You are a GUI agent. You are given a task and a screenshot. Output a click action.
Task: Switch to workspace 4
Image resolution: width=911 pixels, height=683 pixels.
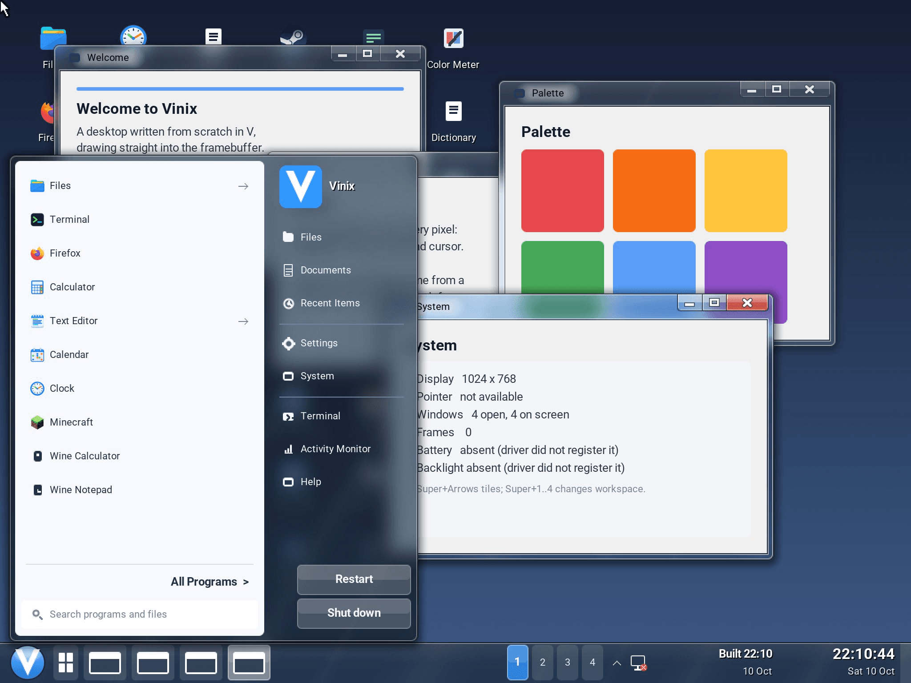[x=593, y=663]
